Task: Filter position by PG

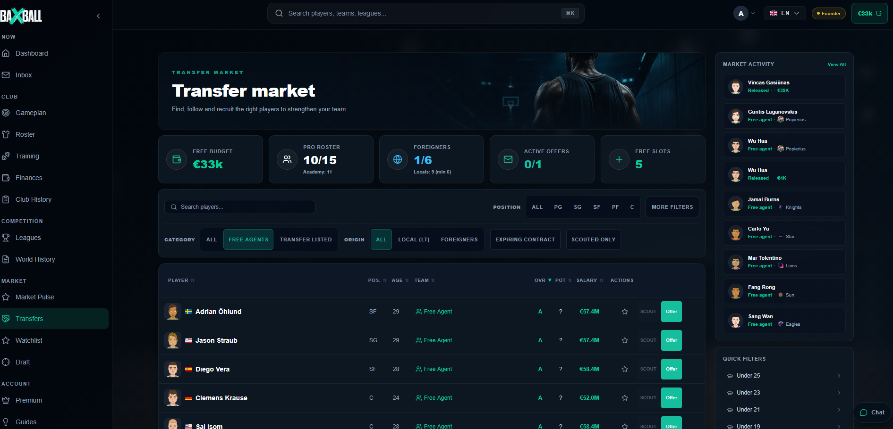Action: coord(558,207)
